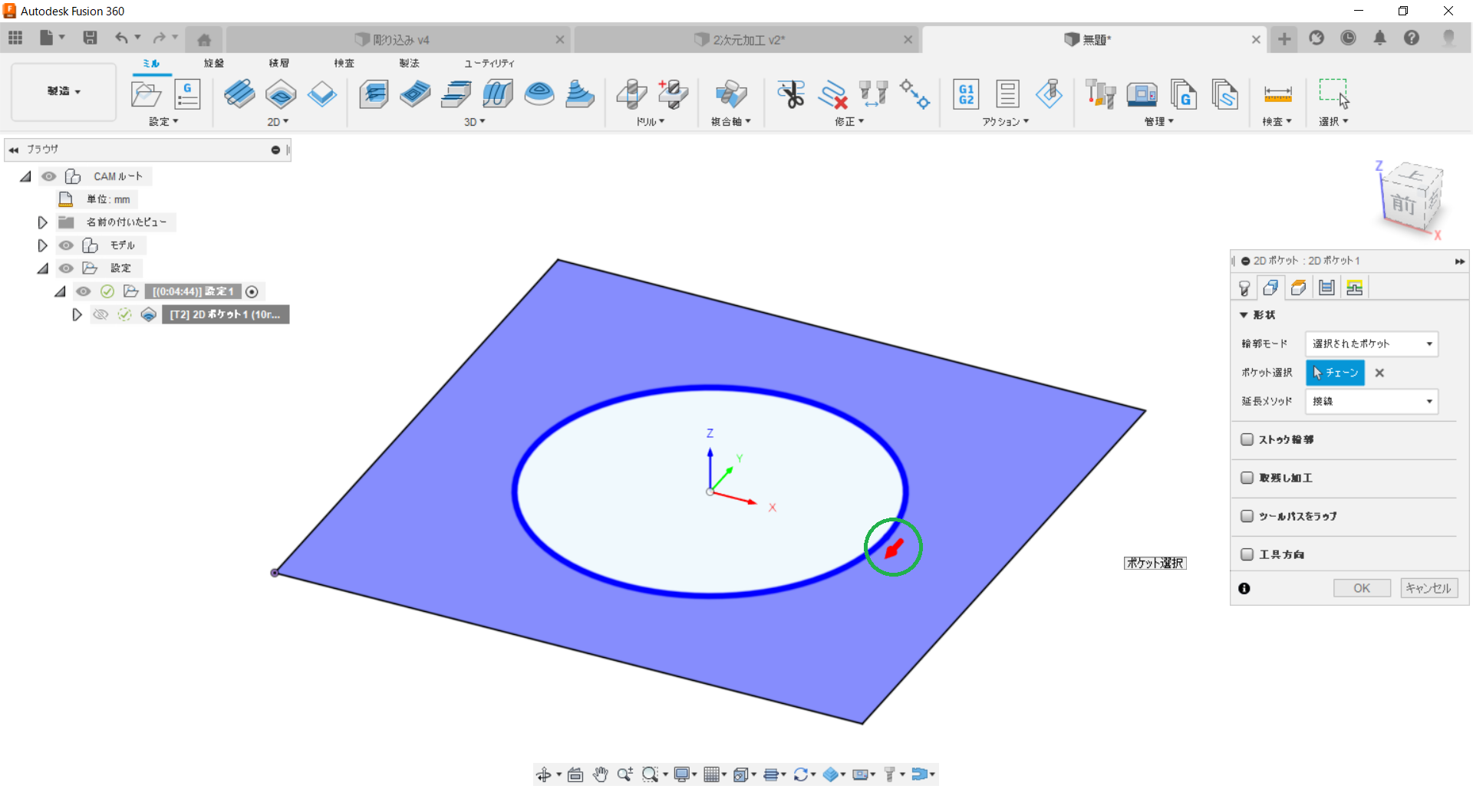Switch to the 彫り込み v4 document tab
The image size is (1473, 789).
coord(400,40)
